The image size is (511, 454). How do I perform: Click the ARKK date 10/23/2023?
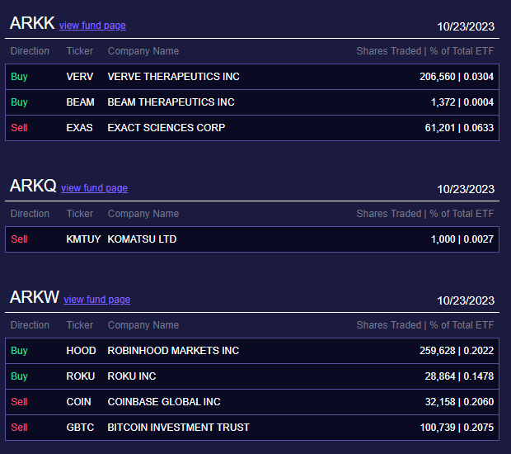466,26
